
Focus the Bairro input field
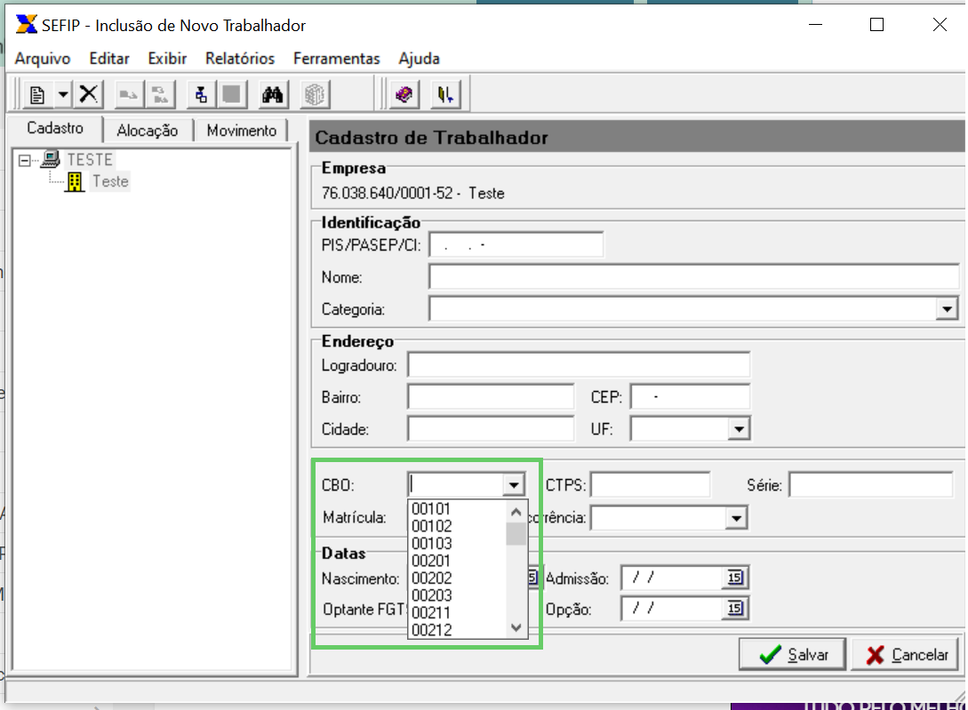coord(491,397)
